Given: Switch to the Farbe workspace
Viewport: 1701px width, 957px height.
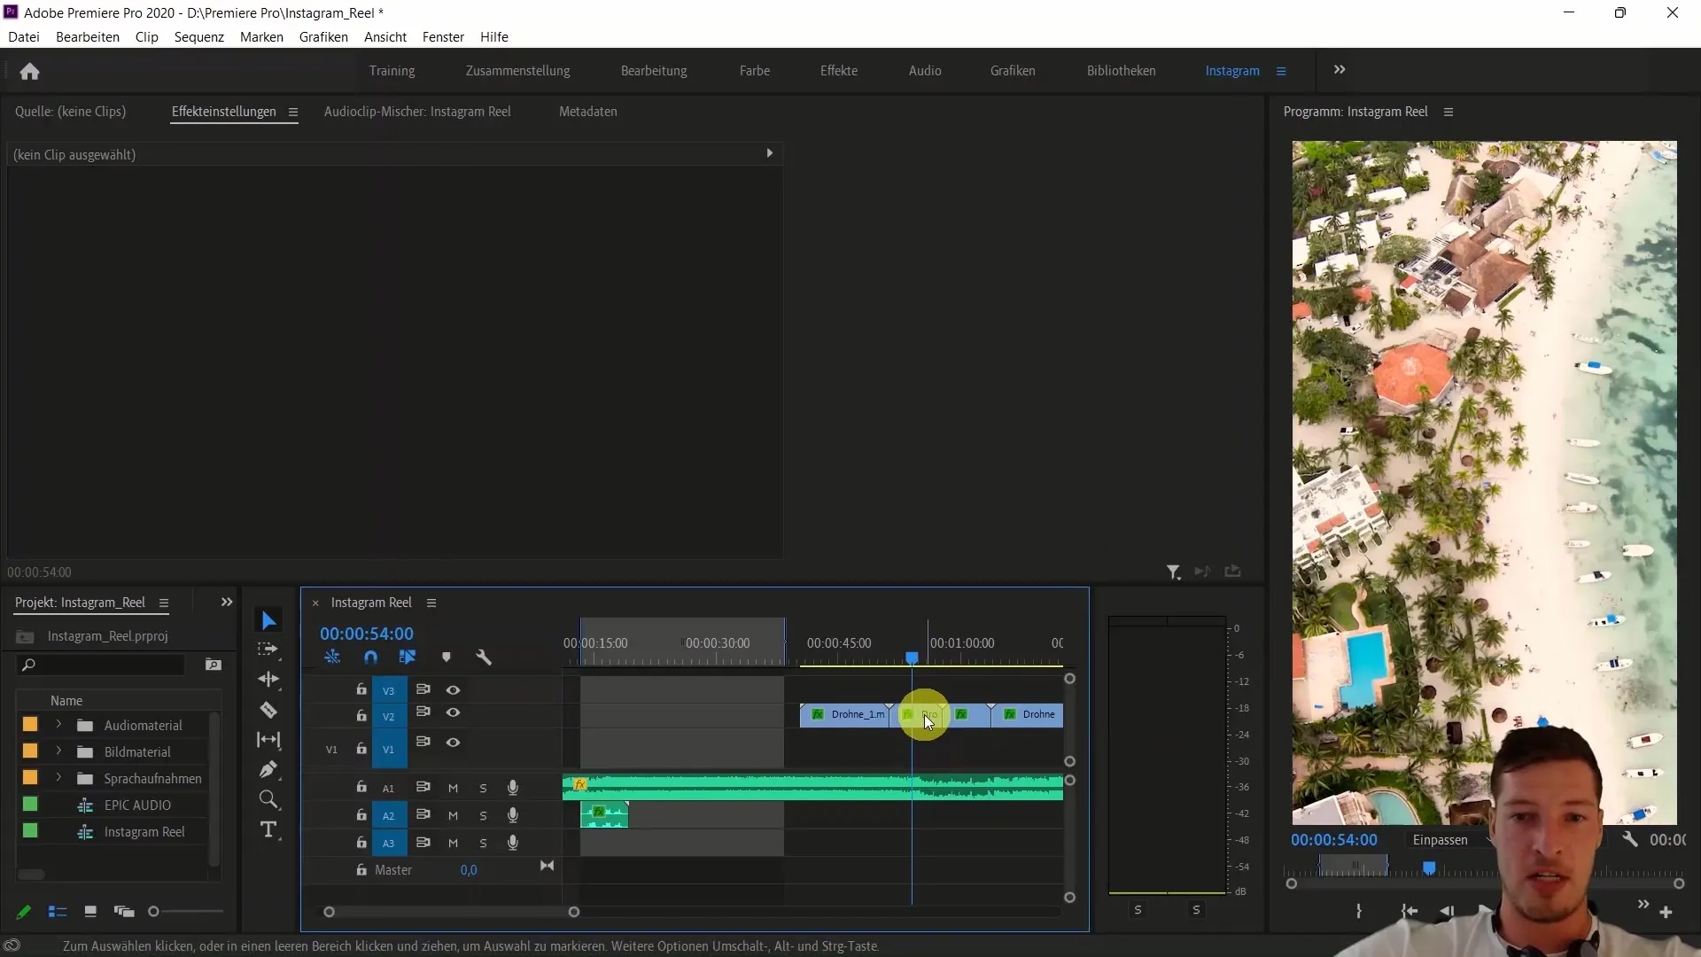Looking at the screenshot, I should 755,71.
